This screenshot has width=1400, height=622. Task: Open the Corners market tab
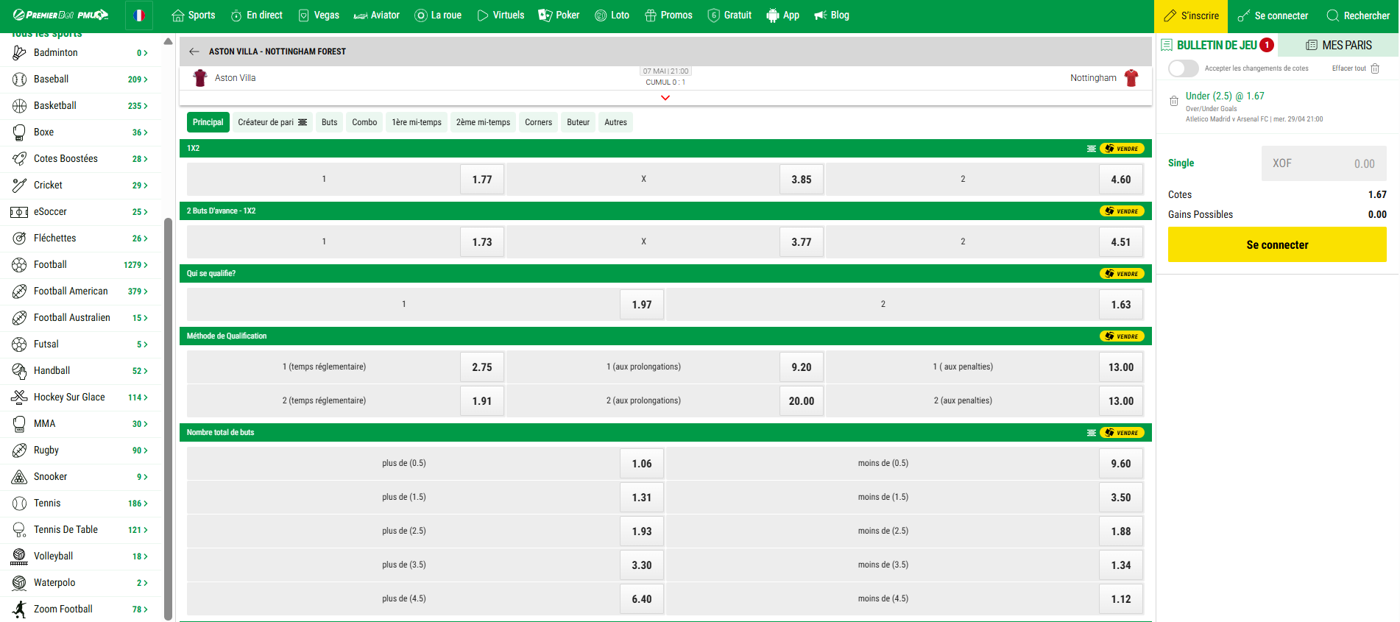click(539, 122)
